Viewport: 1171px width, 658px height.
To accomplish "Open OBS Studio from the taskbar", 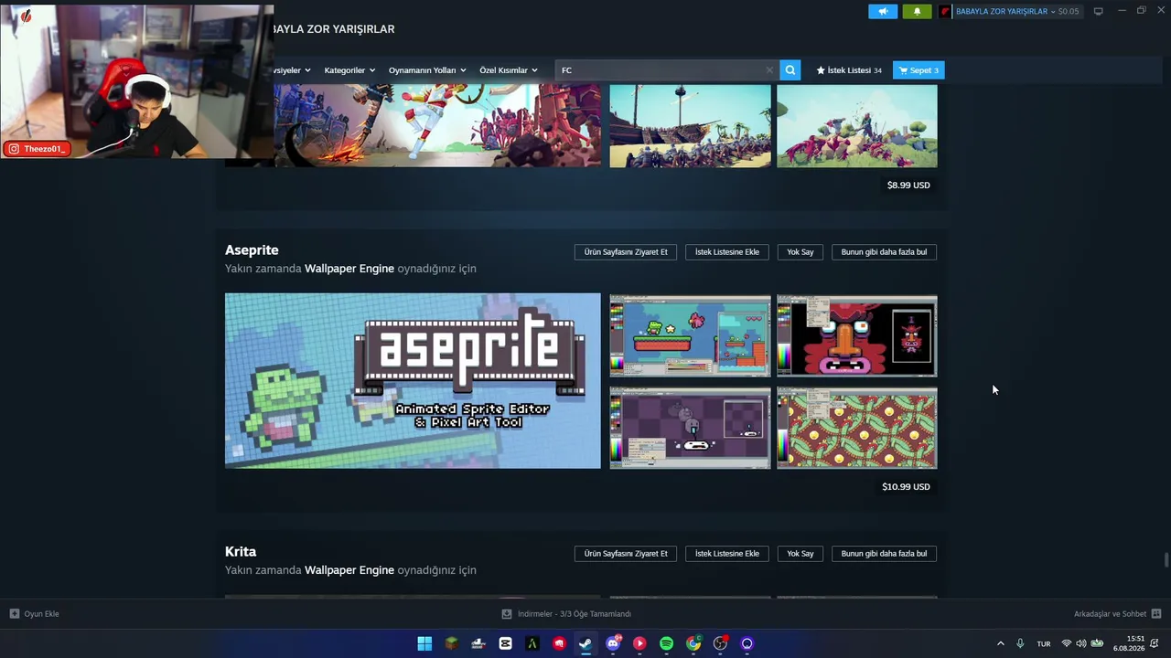I will point(720,643).
